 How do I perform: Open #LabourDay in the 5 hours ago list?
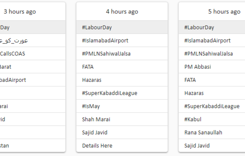pos(212,27)
